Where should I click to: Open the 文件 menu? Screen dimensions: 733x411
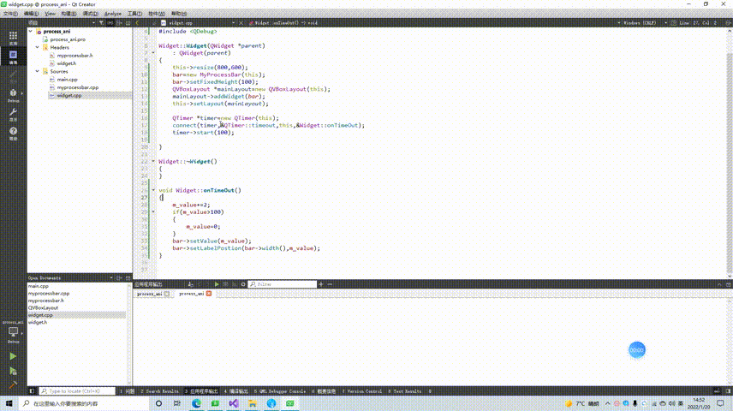10,14
